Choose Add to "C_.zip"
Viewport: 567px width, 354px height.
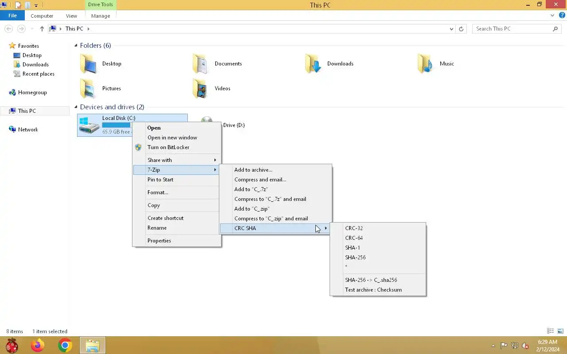(x=276, y=209)
